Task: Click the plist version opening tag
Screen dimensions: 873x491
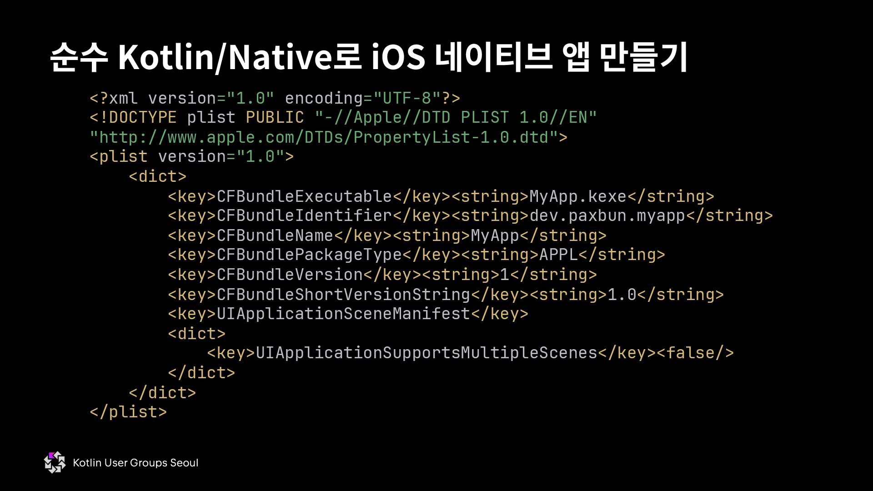Action: [x=191, y=157]
